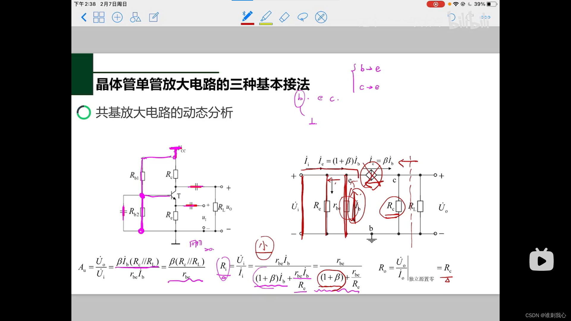Tap the red screen recording indicator

435,4
